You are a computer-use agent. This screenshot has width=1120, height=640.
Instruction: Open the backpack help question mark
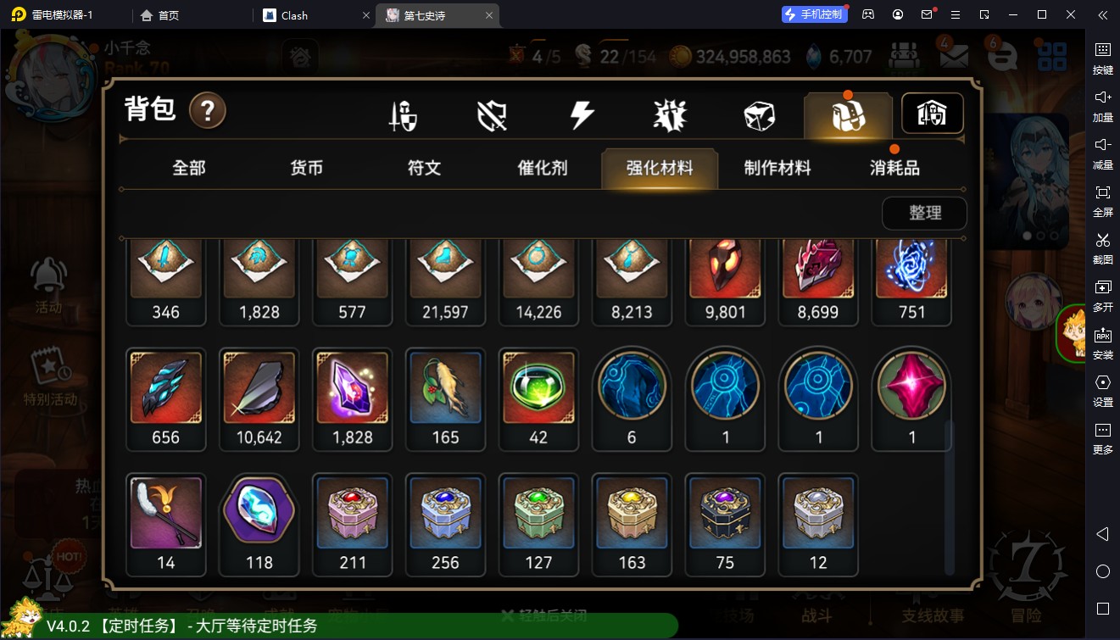click(x=208, y=111)
